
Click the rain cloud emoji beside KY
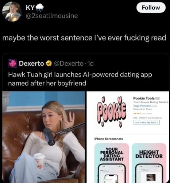[40, 8]
